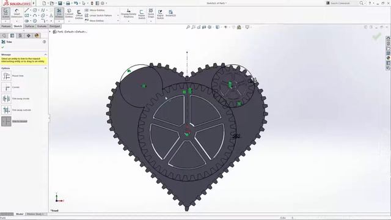Open Trim PropertyManager help icon

pos(44,42)
